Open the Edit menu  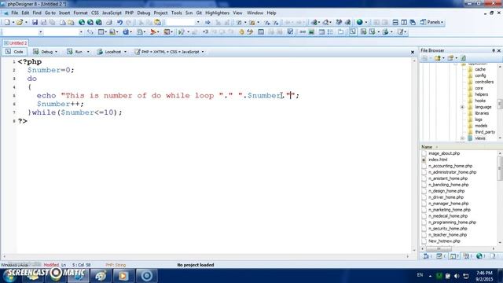[x=25, y=13]
